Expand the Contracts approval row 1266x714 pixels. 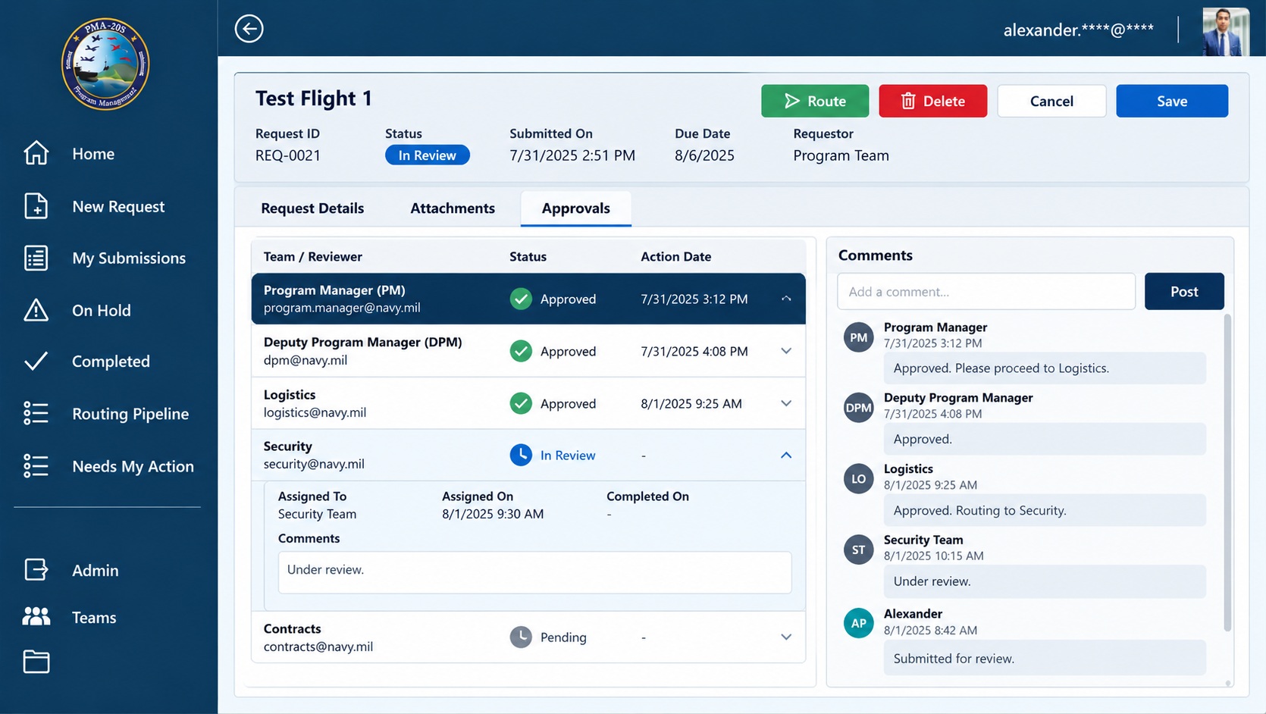(786, 637)
